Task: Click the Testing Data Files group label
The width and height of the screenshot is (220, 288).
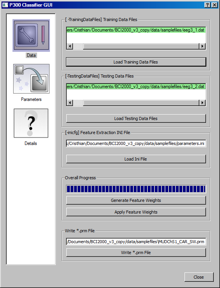Action: pos(99,76)
